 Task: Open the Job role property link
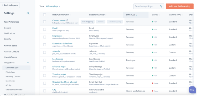pyautogui.click(x=56, y=51)
